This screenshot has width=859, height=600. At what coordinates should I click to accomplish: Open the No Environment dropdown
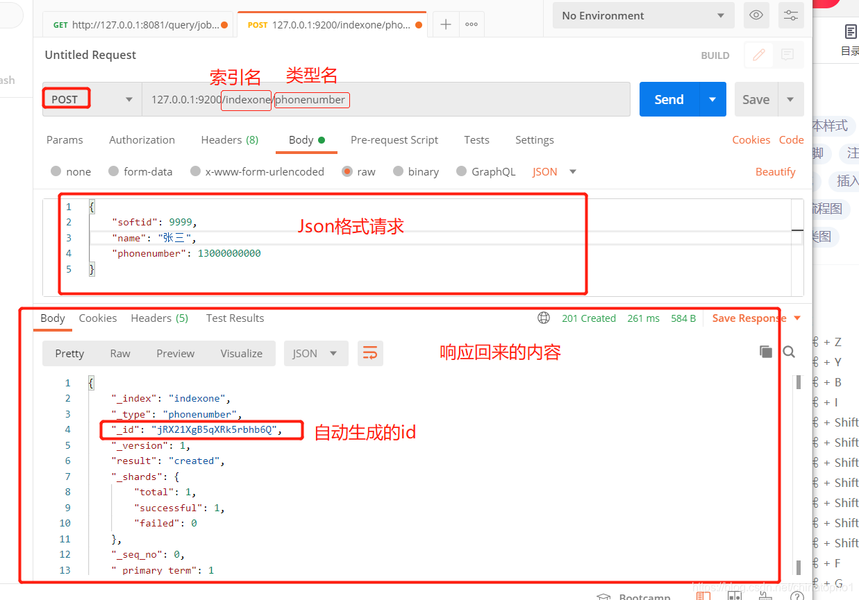tap(643, 15)
